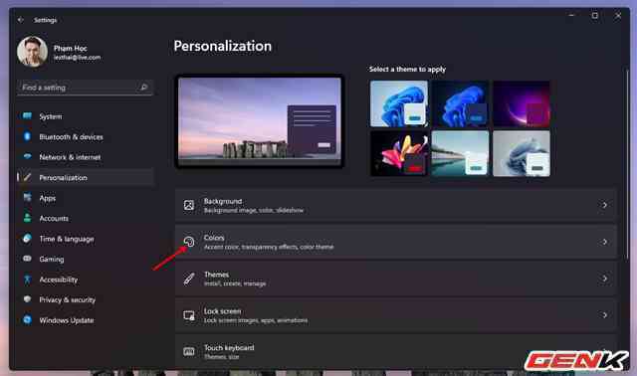
Task: Apply the Sunrise lake theme
Action: (460, 153)
